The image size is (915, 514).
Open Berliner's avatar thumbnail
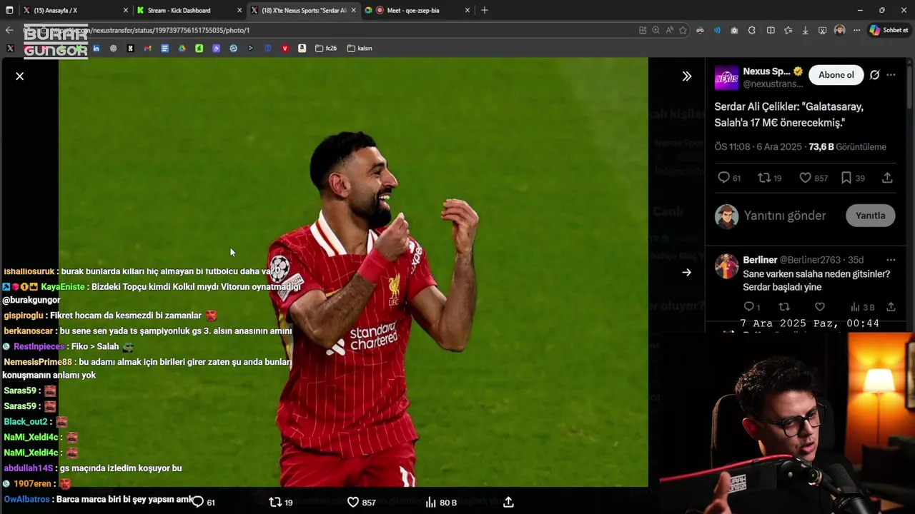pos(726,266)
